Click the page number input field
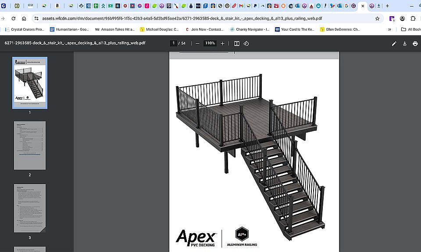The height and width of the screenshot is (252, 421). [174, 43]
